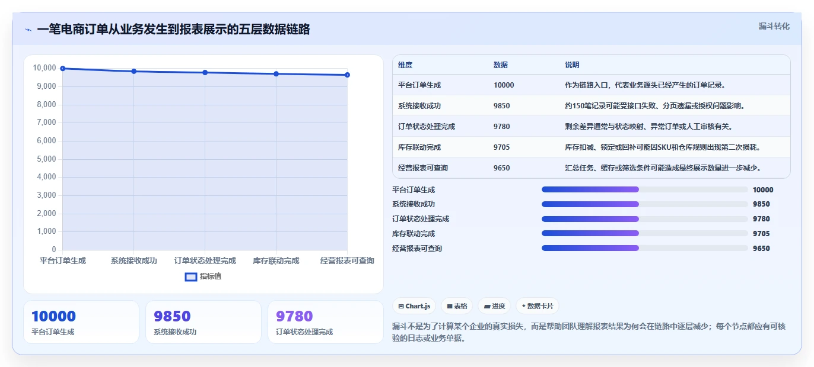Click the 维度 table column header

[405, 65]
